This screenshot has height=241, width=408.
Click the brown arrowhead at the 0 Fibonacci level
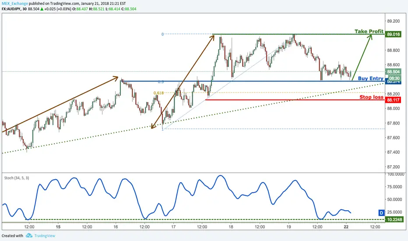click(211, 38)
